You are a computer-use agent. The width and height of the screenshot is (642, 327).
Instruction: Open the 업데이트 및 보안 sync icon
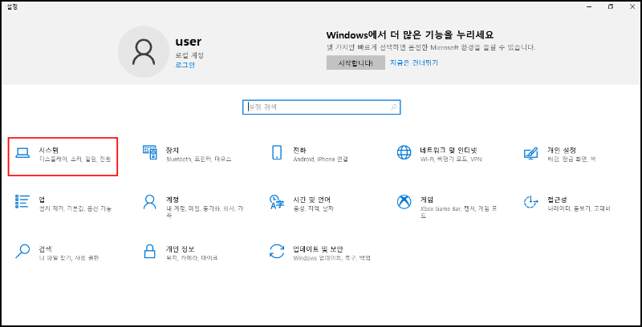[x=277, y=251]
